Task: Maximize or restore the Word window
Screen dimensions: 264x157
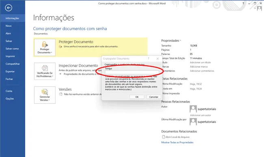Action: 255,3
